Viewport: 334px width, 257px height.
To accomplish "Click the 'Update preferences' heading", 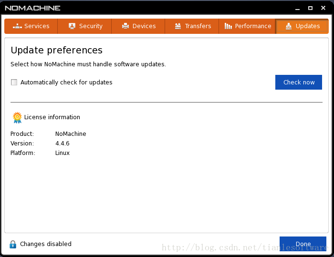I will click(57, 50).
